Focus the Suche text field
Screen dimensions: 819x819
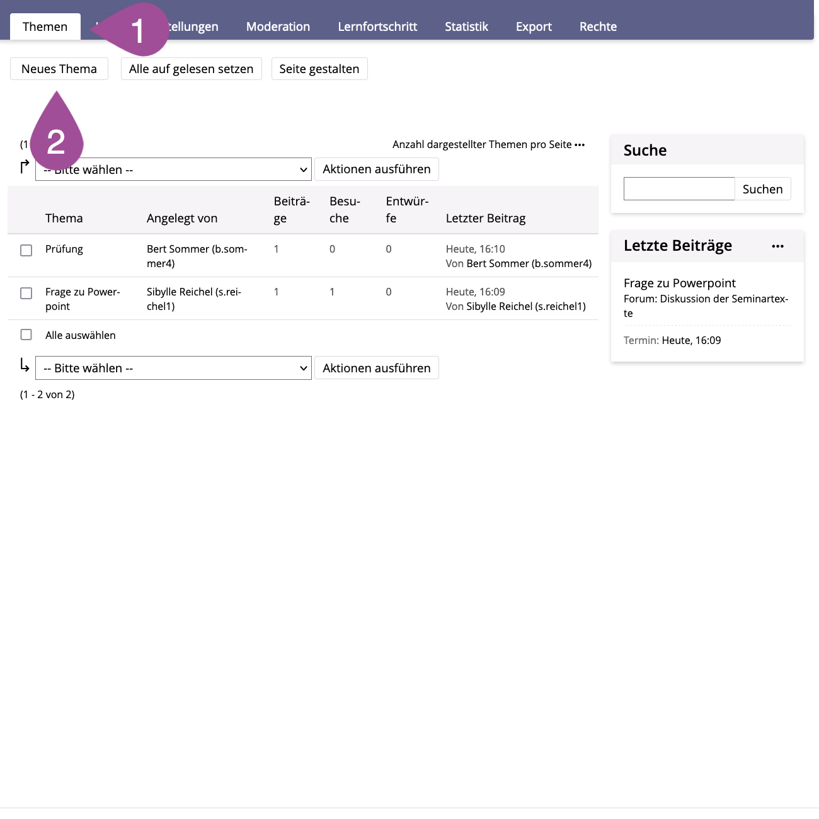coord(679,189)
